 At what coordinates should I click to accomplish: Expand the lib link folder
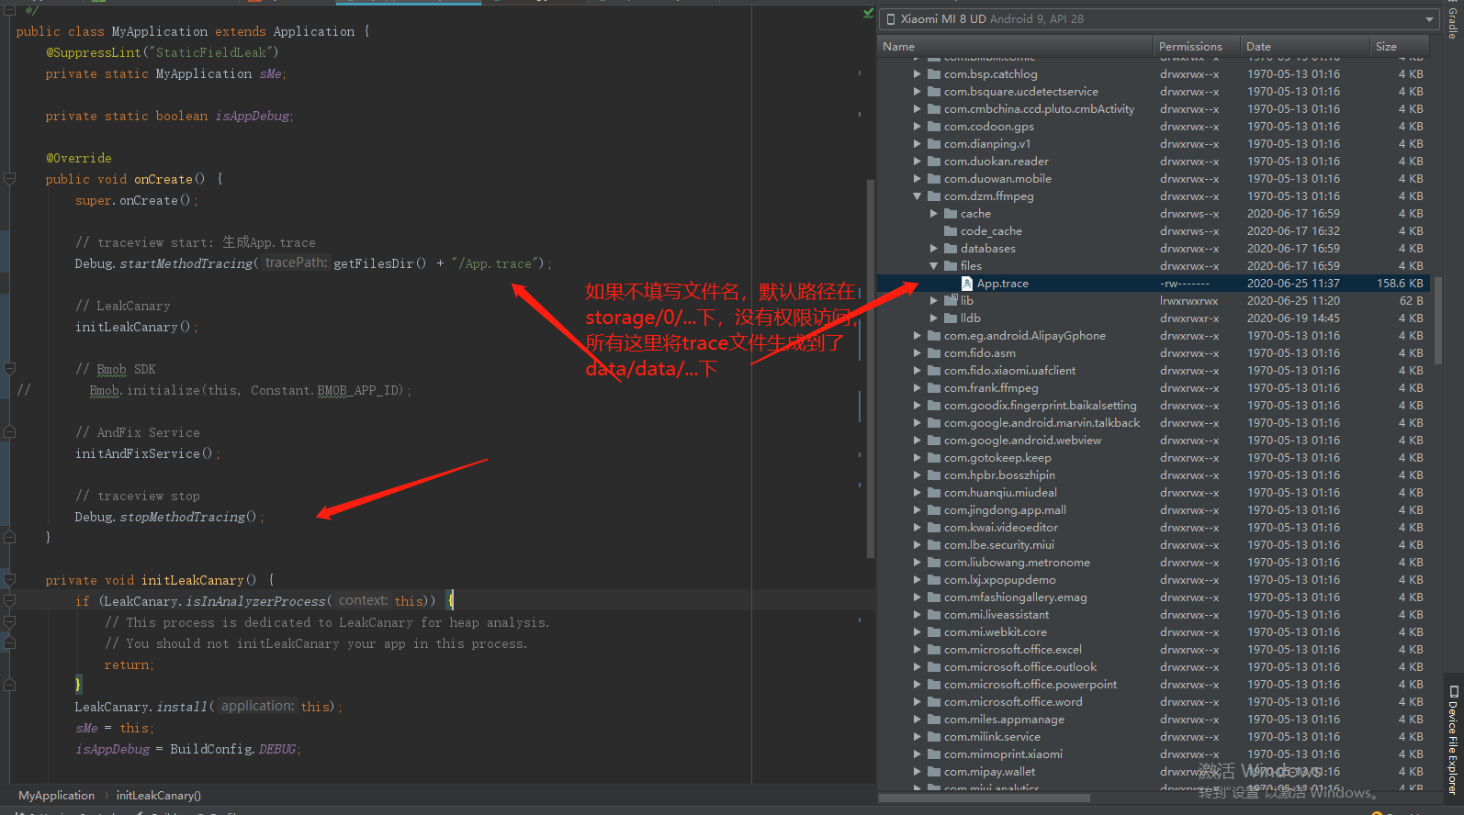point(933,301)
